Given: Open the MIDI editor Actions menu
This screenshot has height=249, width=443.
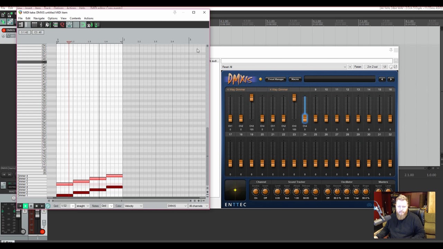Looking at the screenshot, I should tap(89, 18).
